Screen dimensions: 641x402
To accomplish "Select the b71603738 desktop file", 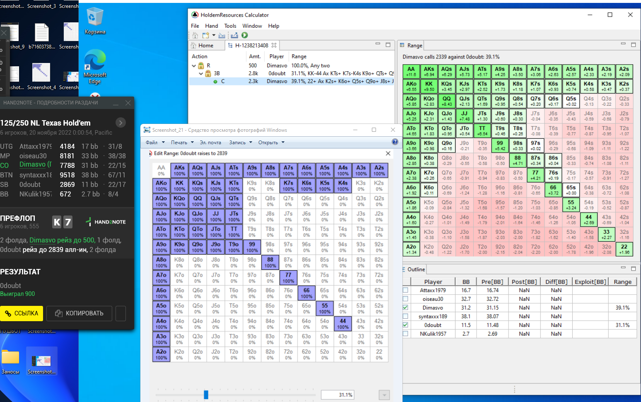I will (x=41, y=36).
